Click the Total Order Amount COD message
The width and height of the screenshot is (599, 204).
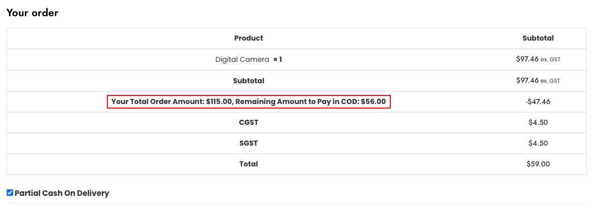click(249, 101)
